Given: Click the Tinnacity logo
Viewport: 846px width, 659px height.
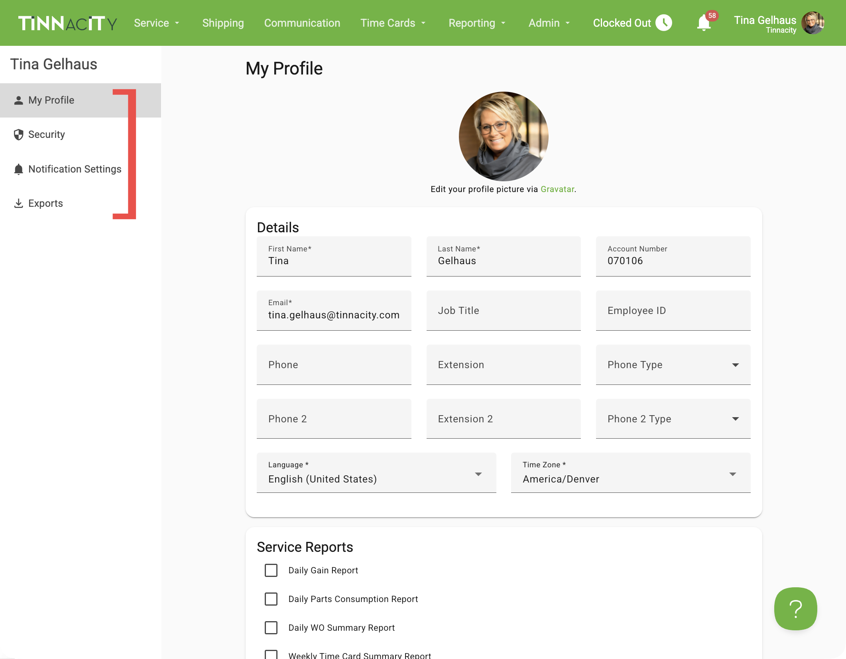Looking at the screenshot, I should pyautogui.click(x=68, y=23).
